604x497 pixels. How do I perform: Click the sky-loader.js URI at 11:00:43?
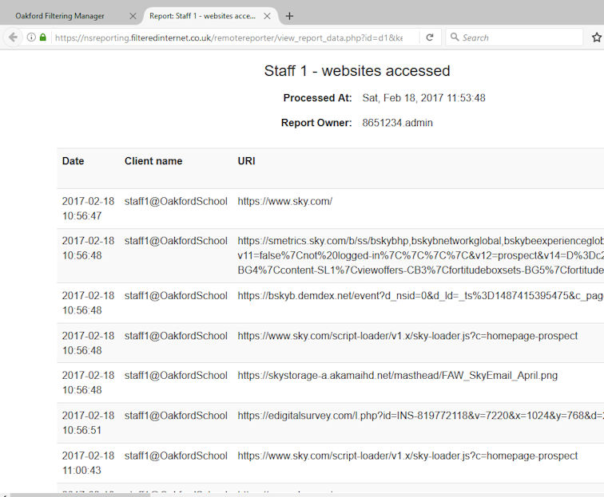pos(407,456)
